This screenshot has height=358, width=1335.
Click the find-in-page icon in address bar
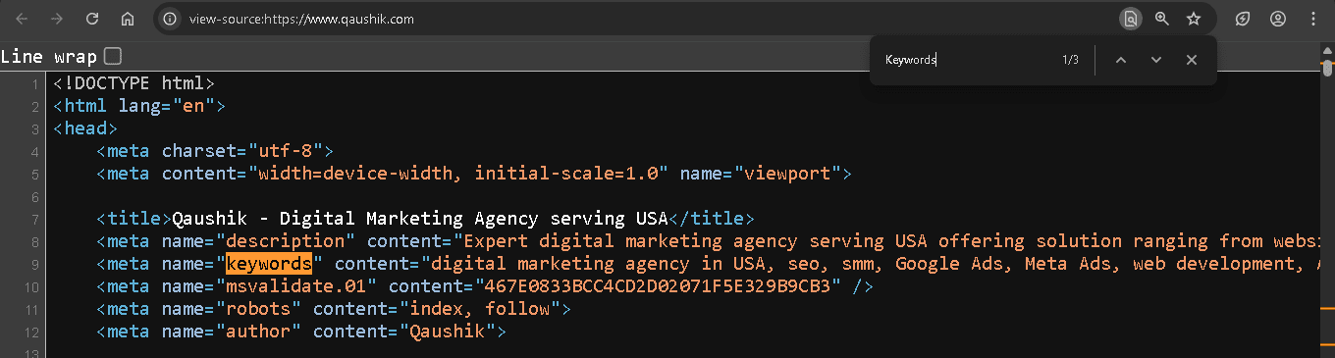[x=1131, y=19]
